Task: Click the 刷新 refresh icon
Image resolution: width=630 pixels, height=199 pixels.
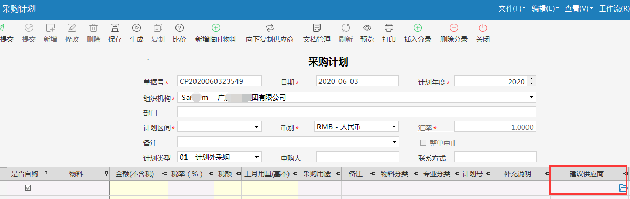Action: point(346,28)
